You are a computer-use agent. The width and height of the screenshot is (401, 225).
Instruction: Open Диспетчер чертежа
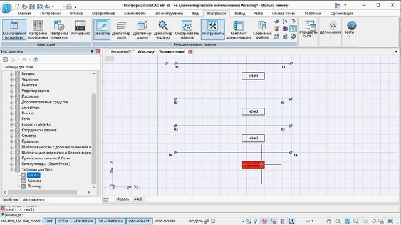[163, 29]
